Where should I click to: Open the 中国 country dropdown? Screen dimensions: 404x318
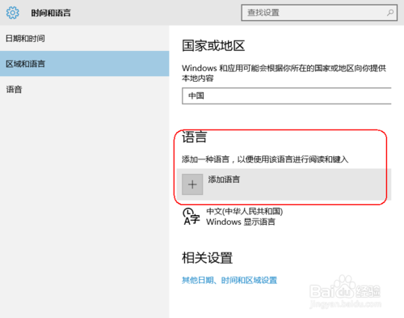point(287,95)
